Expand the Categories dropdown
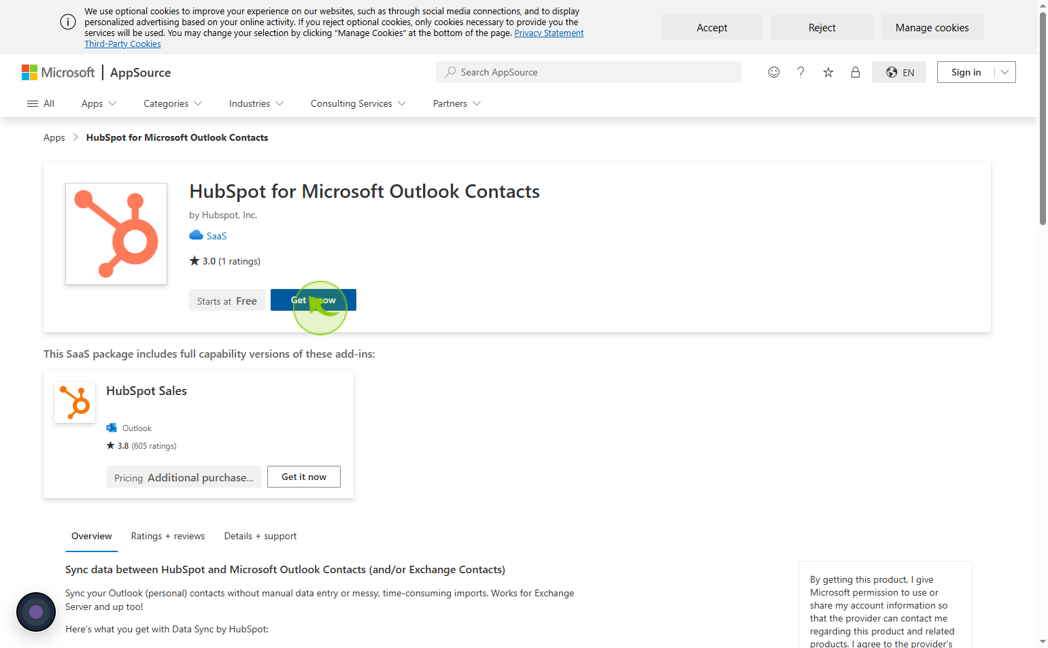 click(x=173, y=103)
